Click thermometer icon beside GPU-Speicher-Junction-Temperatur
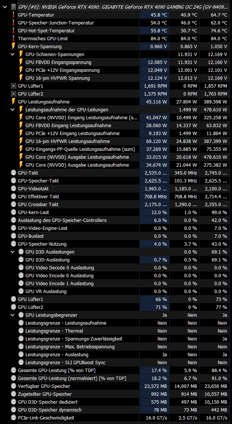 (x=13, y=23)
